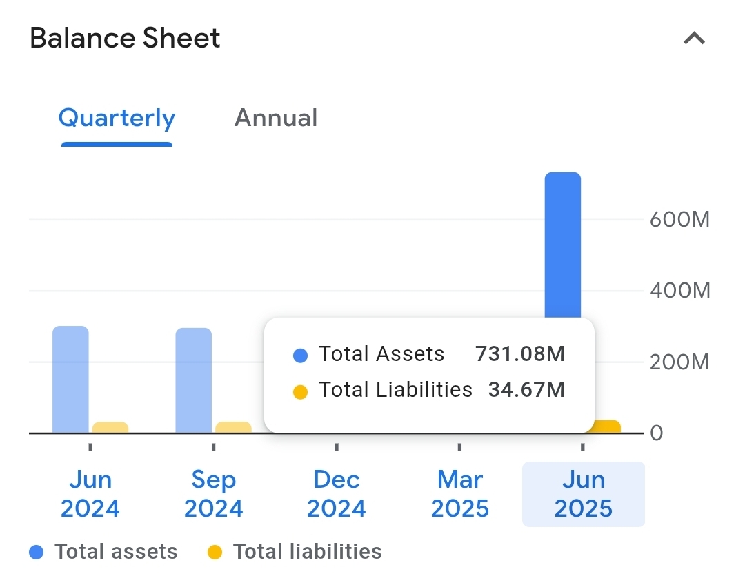Click the Total liabilities legend label
The height and width of the screenshot is (587, 745).
pos(308,552)
